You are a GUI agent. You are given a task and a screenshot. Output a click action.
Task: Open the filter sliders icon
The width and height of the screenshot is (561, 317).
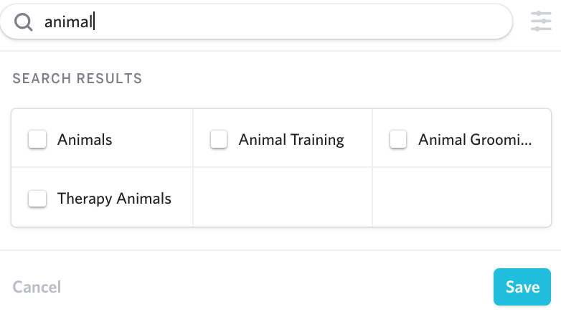[x=541, y=22]
